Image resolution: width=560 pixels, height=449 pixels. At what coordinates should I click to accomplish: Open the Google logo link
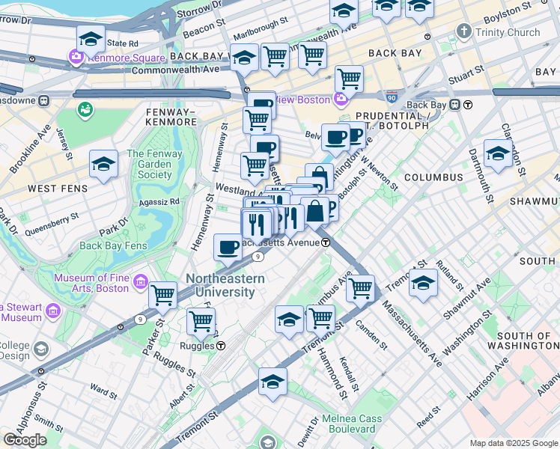click(25, 441)
